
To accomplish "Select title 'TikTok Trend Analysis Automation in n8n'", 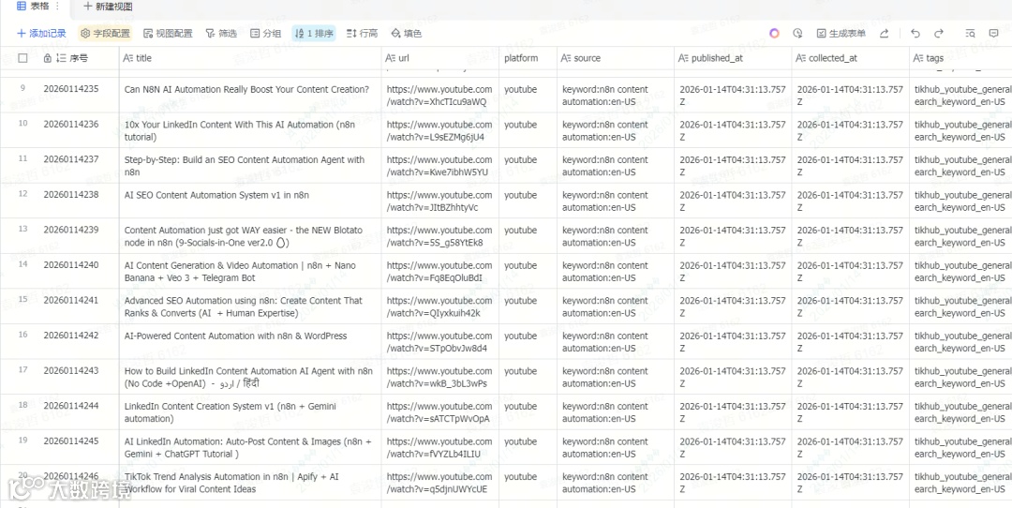I will tap(231, 483).
